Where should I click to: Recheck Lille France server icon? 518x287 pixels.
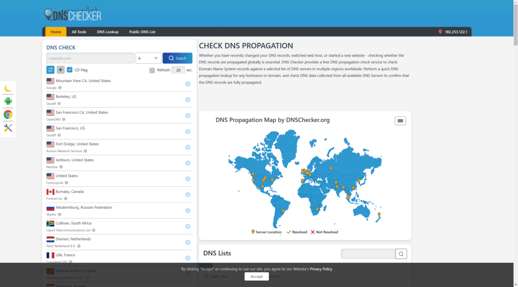[x=188, y=258]
